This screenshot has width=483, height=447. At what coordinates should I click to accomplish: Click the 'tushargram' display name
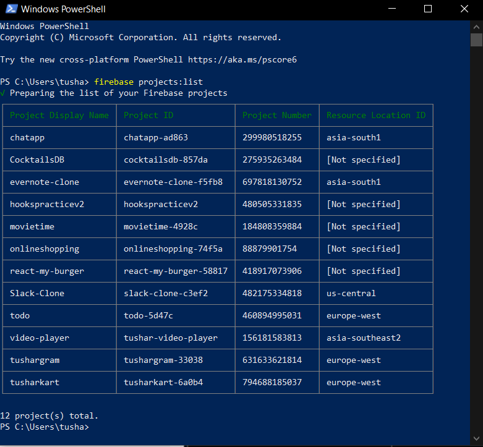(35, 360)
